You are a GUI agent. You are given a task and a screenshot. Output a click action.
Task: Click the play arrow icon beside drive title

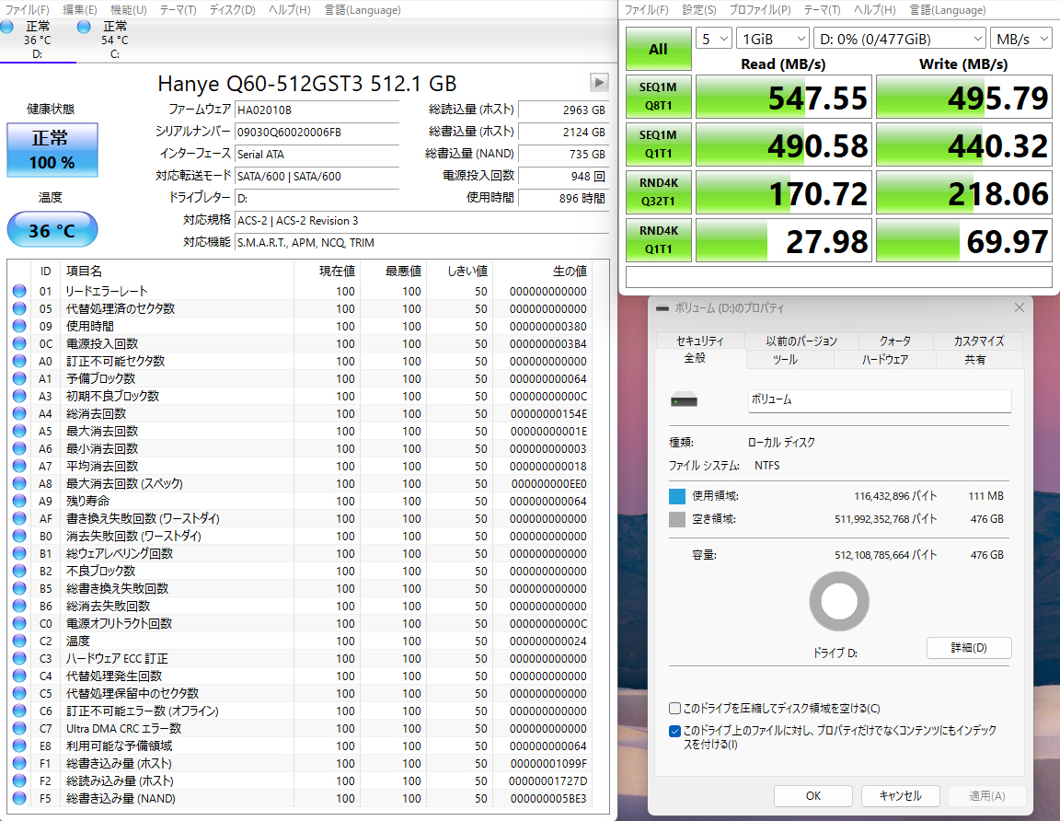(599, 83)
